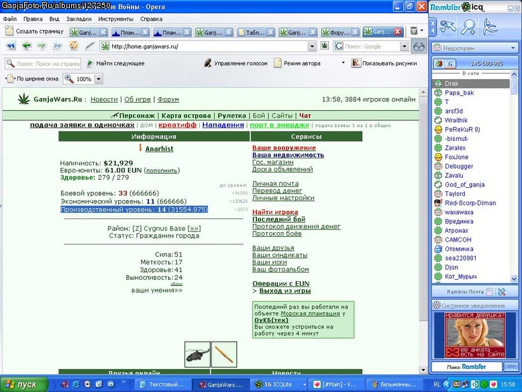Open the Табл... tab
522x392 pixels.
(x=256, y=32)
